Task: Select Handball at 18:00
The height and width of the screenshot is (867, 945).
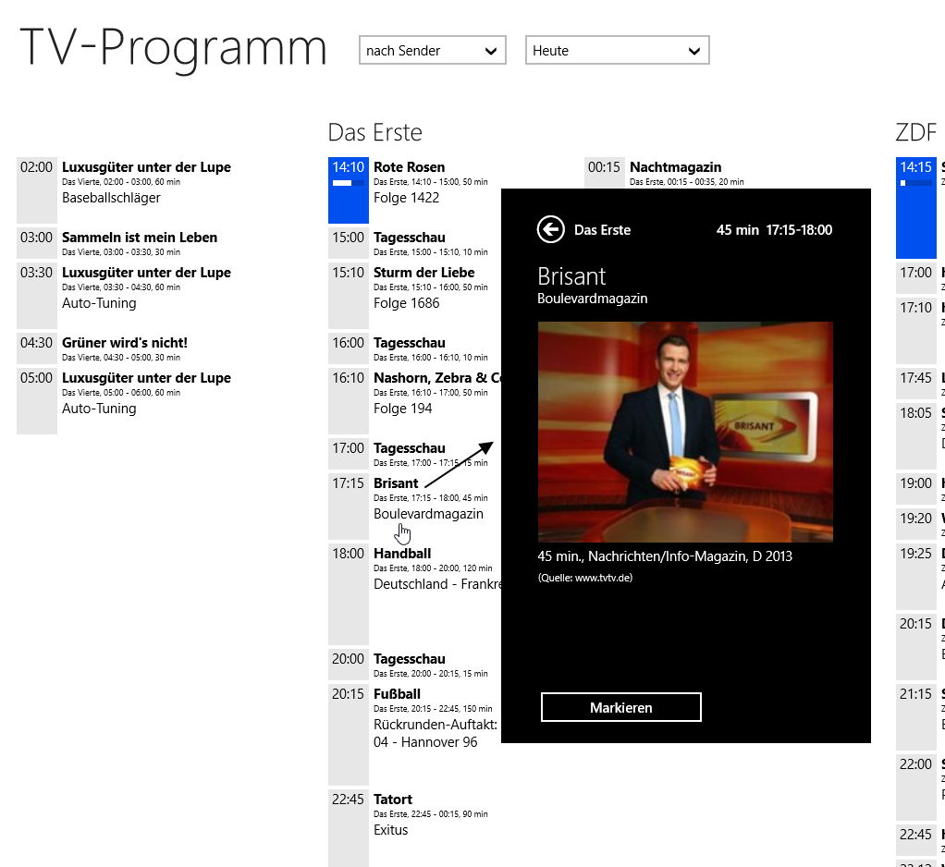Action: click(414, 594)
